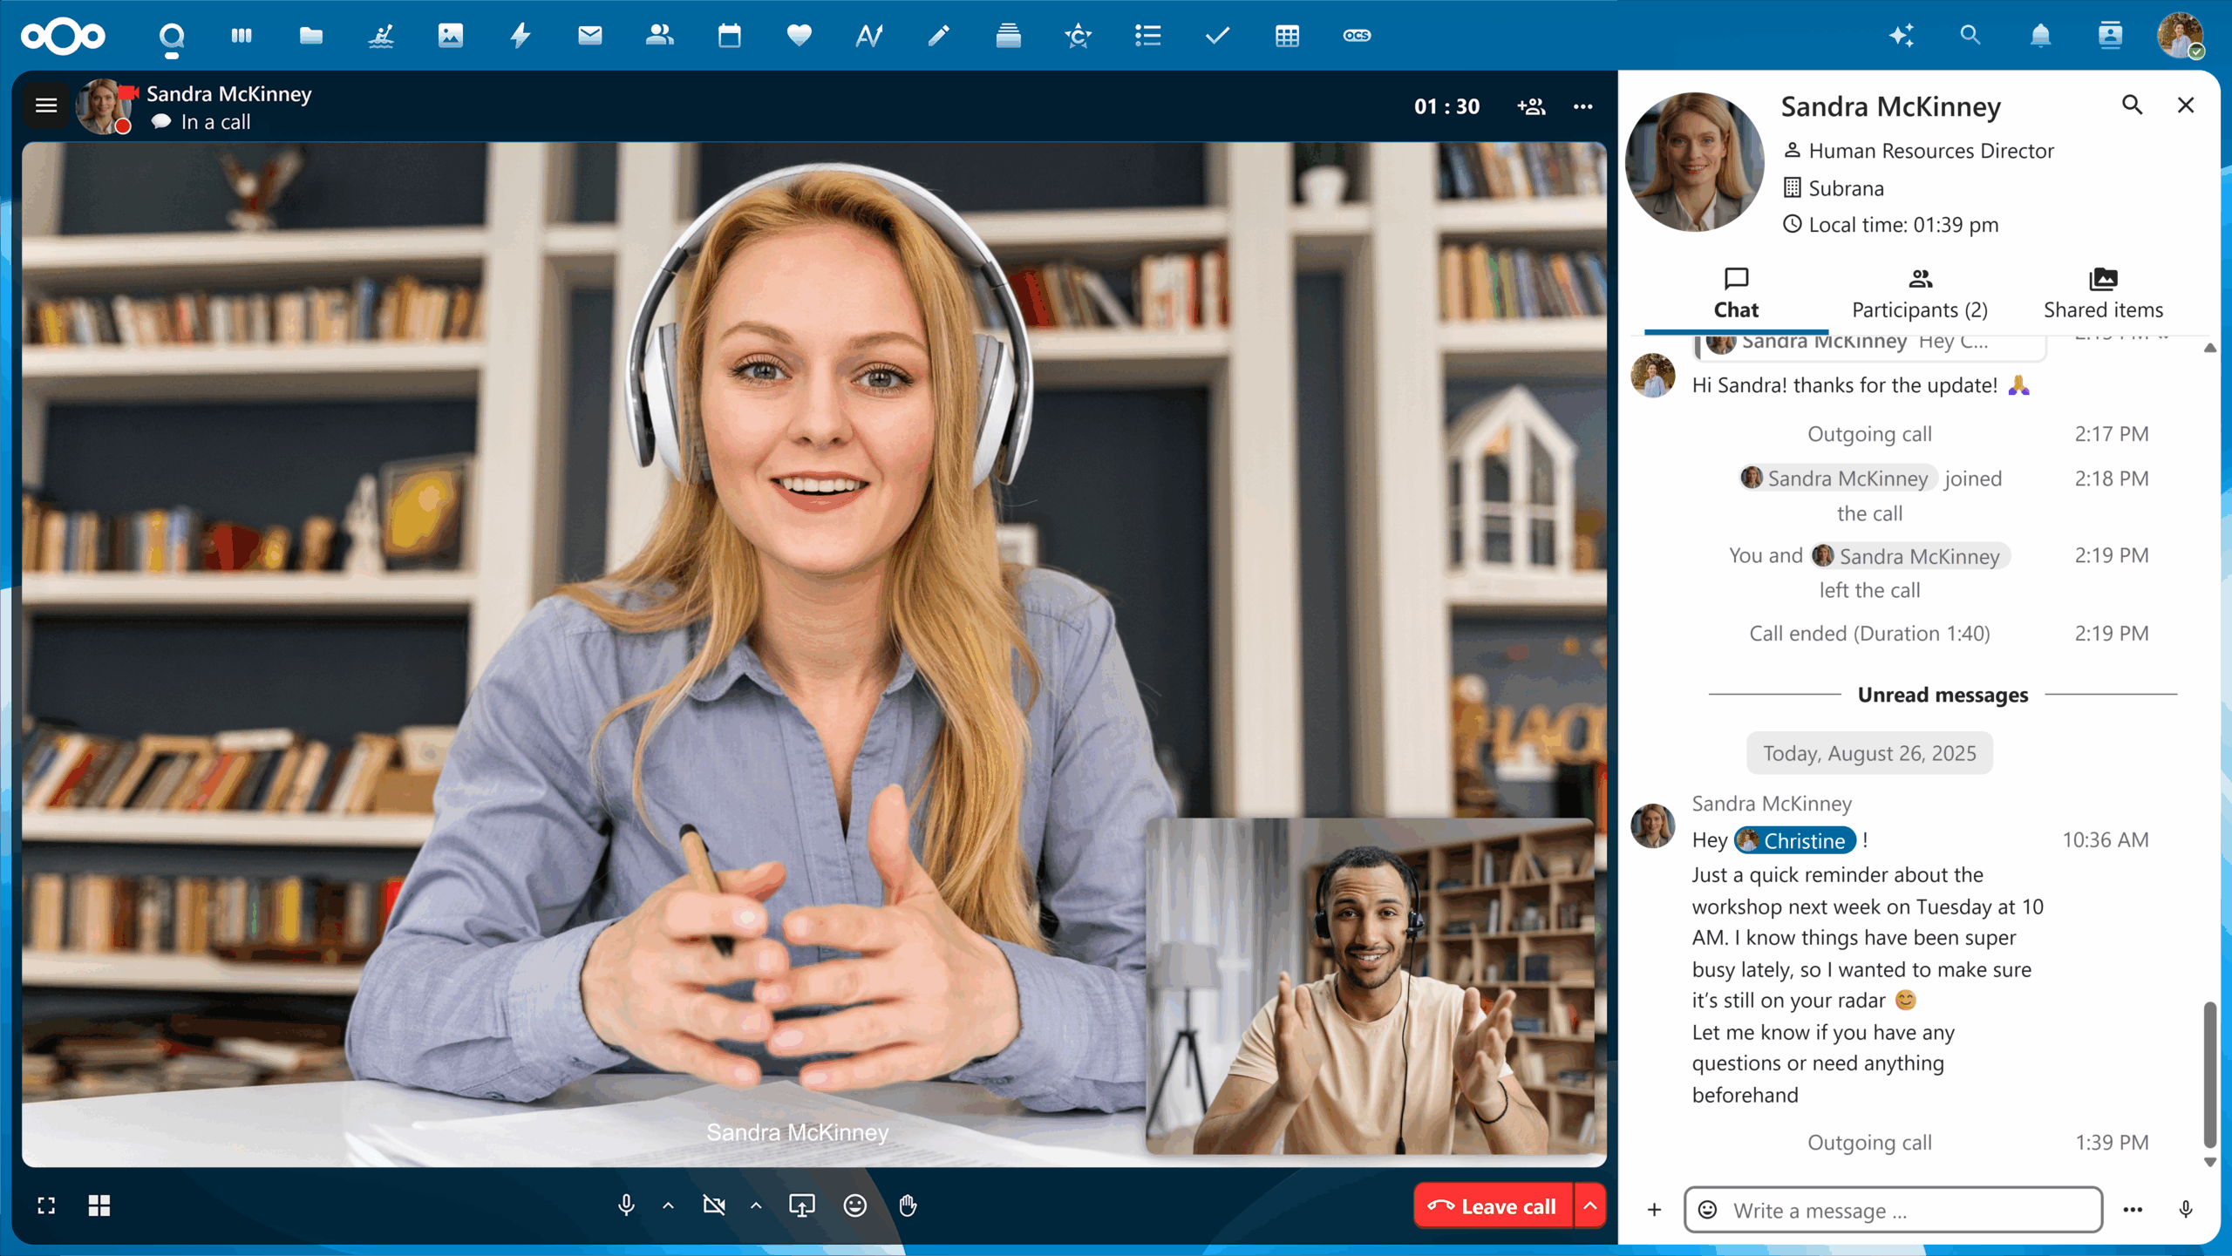Screen dimensions: 2232x1256
Task: Click the raise hand icon
Action: (908, 1205)
